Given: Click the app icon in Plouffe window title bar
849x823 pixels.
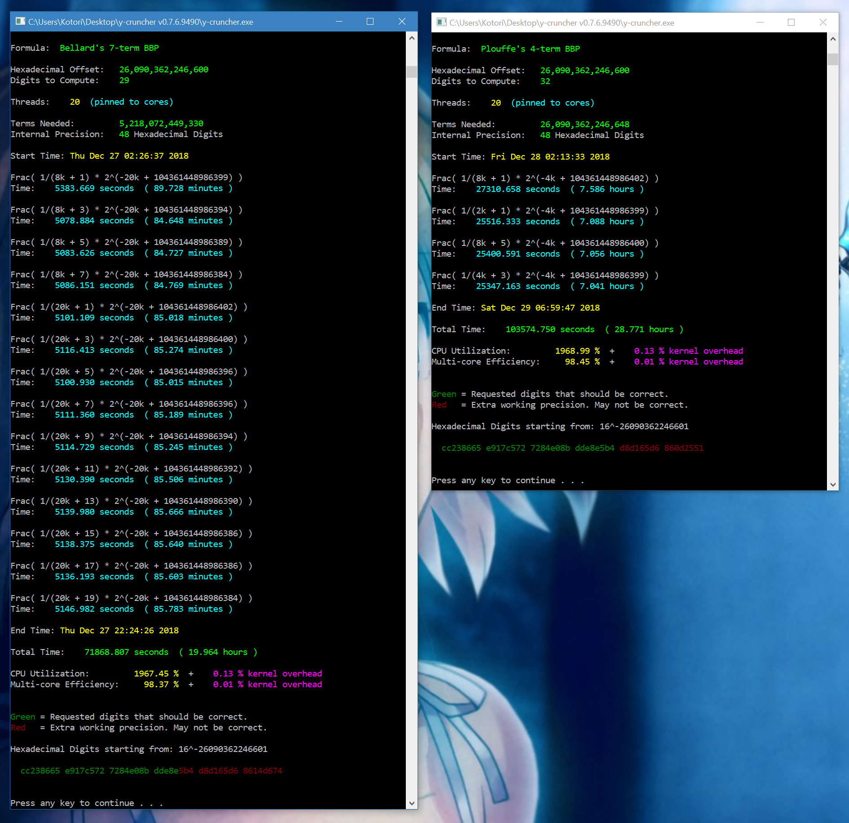Looking at the screenshot, I should (441, 22).
